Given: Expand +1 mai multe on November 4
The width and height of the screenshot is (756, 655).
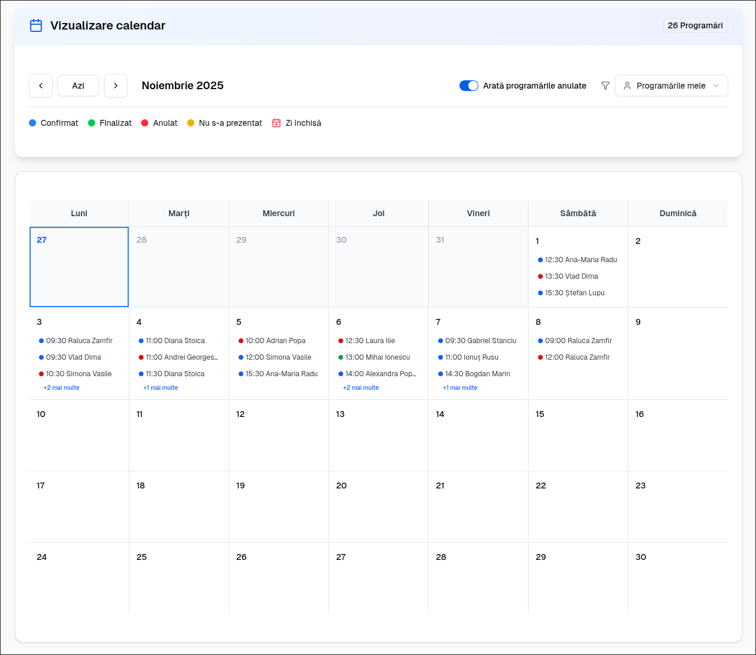Looking at the screenshot, I should click(161, 388).
